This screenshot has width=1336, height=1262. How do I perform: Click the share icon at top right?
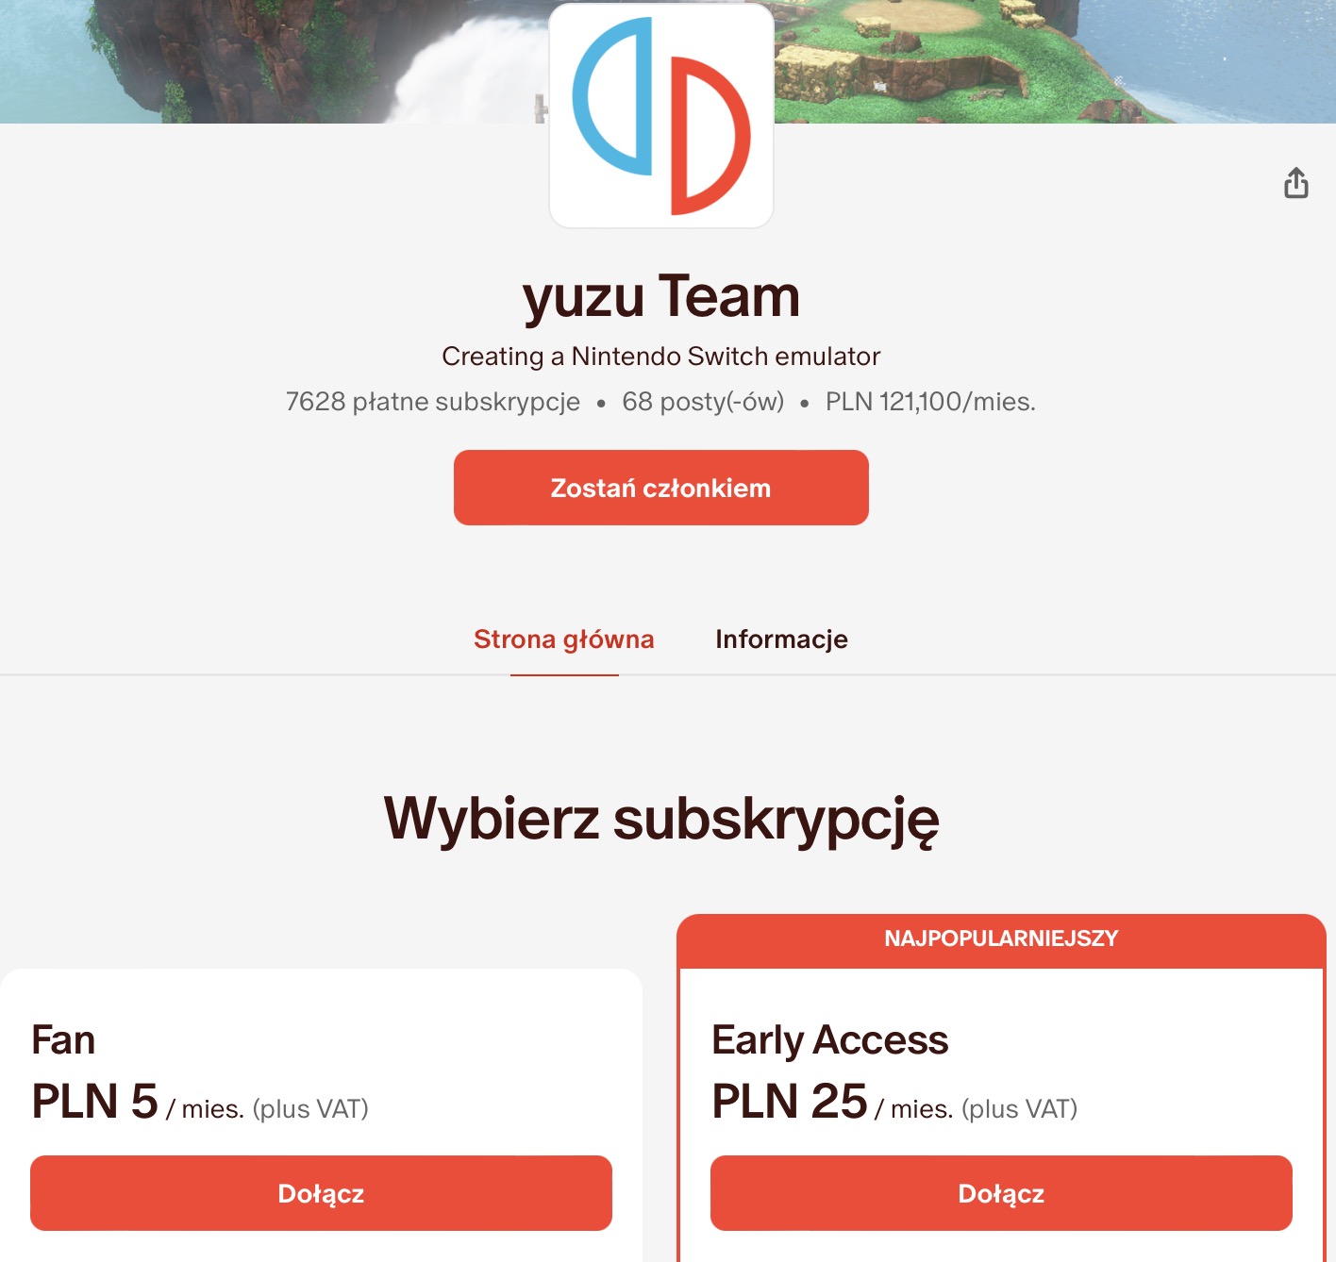(1296, 183)
